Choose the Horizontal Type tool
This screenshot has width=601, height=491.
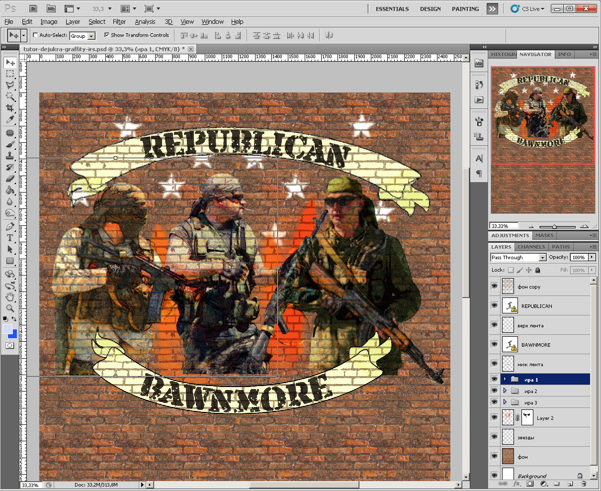[10, 238]
